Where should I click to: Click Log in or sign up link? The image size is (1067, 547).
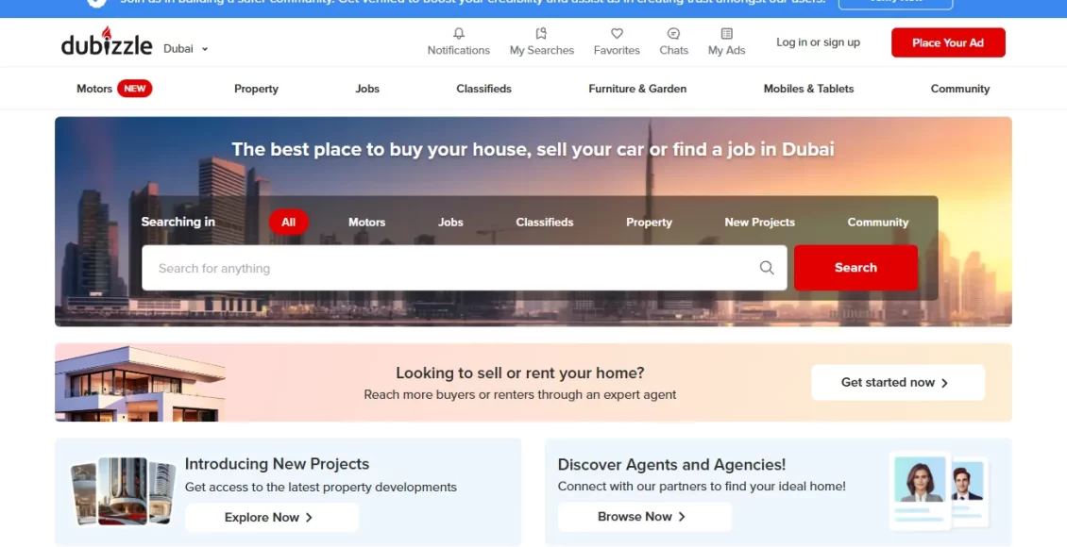[818, 42]
